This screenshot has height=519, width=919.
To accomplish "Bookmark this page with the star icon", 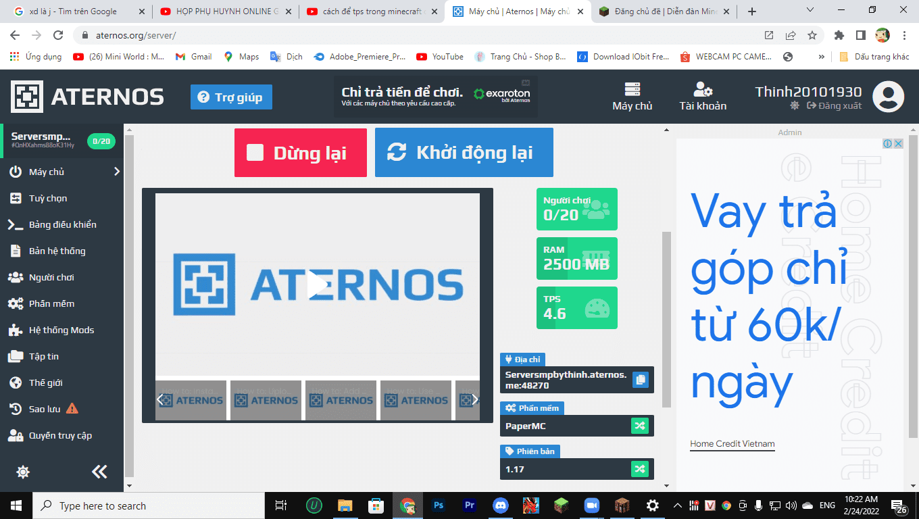I will point(812,35).
